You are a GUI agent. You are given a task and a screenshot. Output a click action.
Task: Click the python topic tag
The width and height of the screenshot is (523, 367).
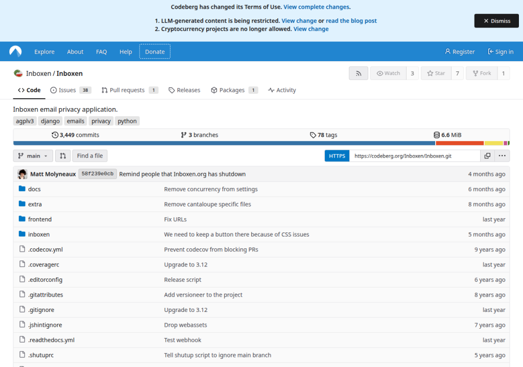pos(127,121)
